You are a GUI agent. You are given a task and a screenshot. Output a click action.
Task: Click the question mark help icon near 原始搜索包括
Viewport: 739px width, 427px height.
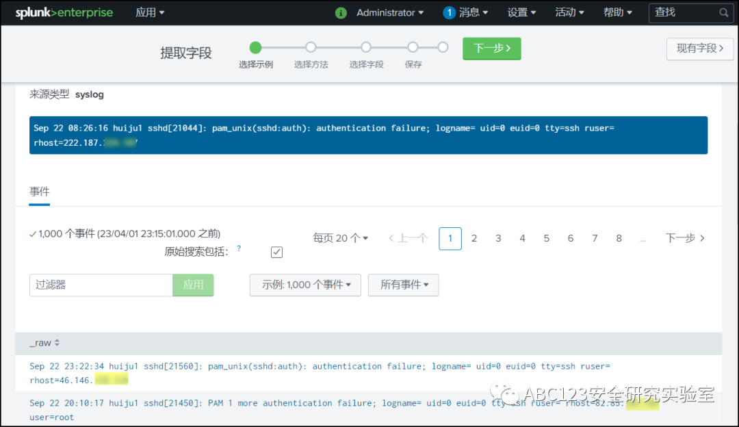coord(238,248)
